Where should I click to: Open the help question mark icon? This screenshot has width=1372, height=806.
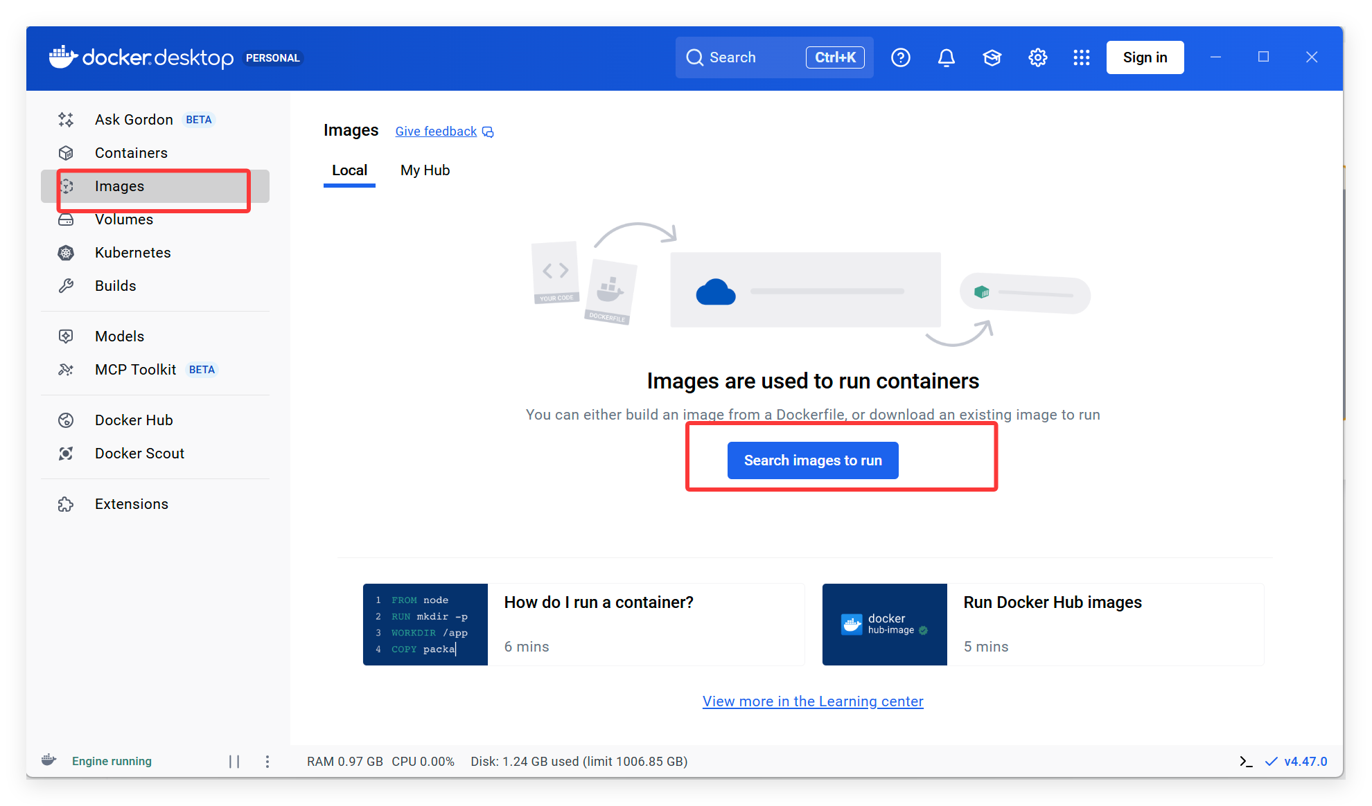point(900,57)
